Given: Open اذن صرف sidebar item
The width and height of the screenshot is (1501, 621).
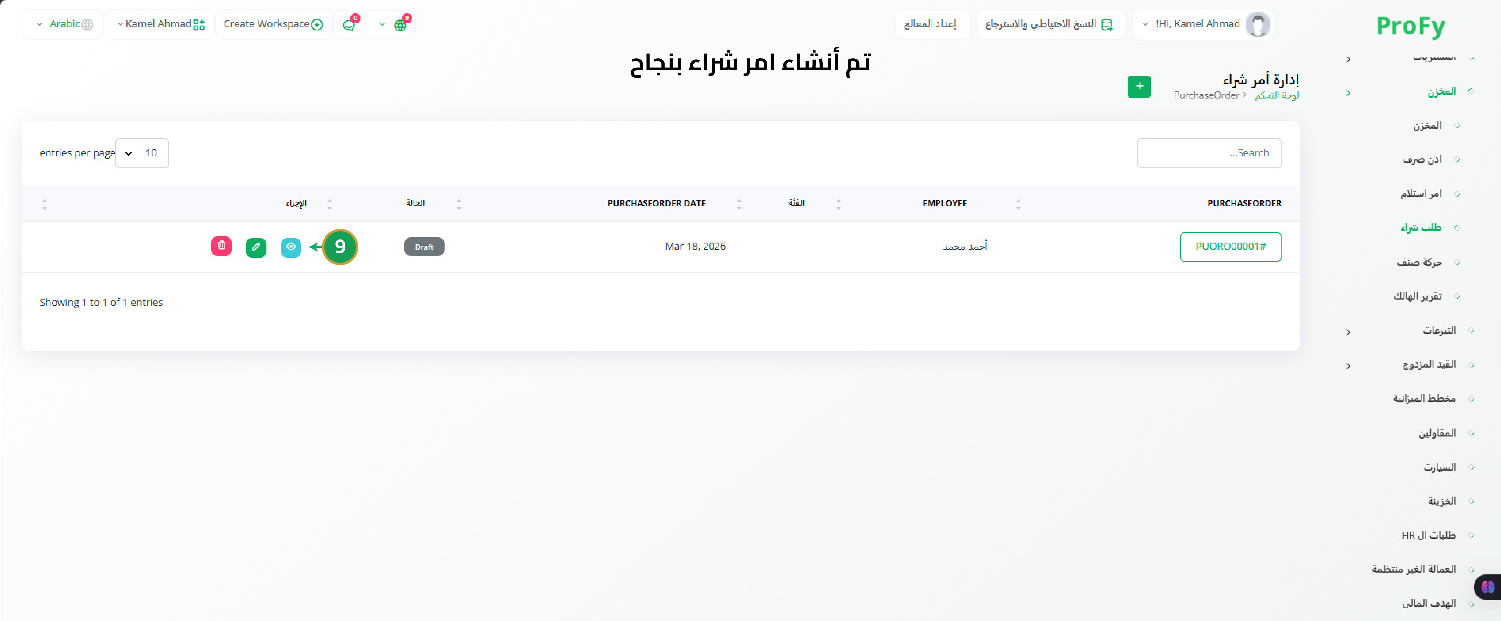Looking at the screenshot, I should (x=1422, y=159).
